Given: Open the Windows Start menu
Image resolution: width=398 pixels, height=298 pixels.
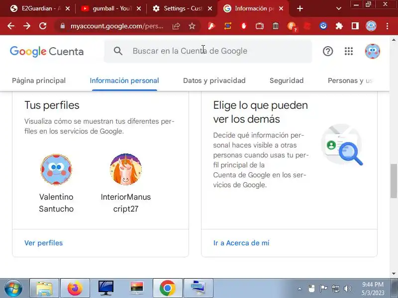Looking at the screenshot, I should tap(13, 288).
